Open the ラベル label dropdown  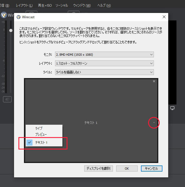click(104, 72)
